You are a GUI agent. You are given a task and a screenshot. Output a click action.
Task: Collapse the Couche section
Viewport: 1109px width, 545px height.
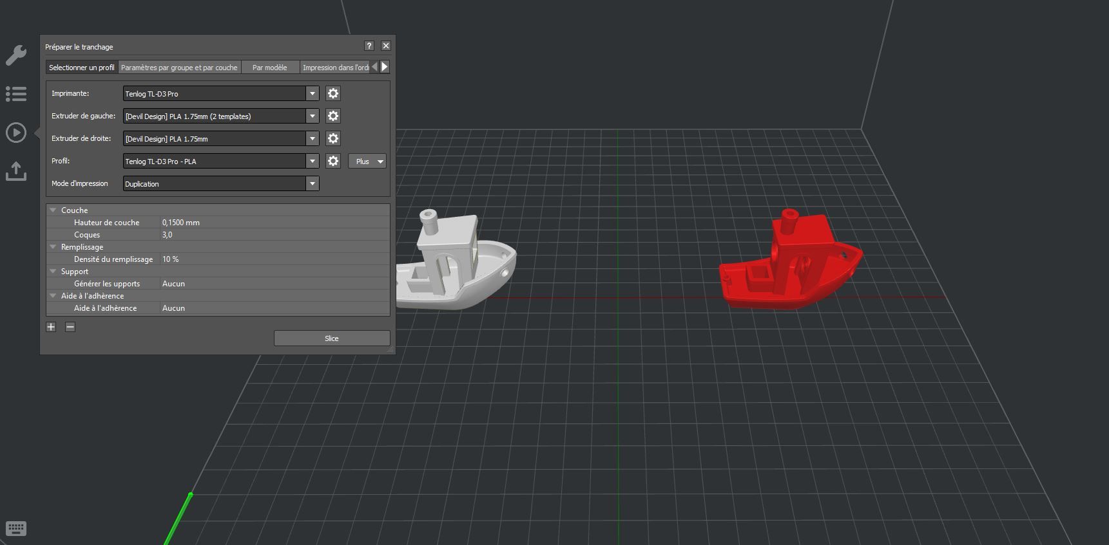point(53,210)
